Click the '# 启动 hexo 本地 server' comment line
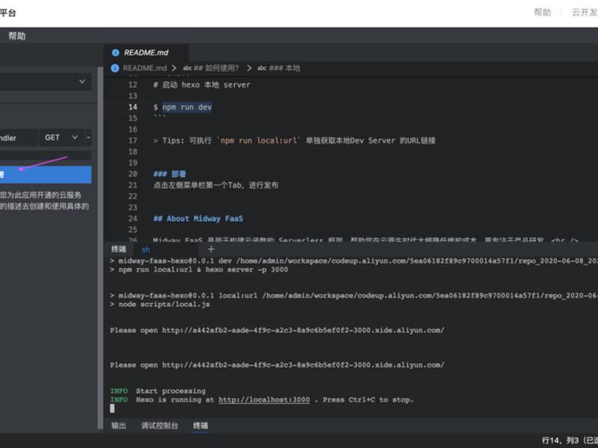Image resolution: width=598 pixels, height=448 pixels. point(202,85)
